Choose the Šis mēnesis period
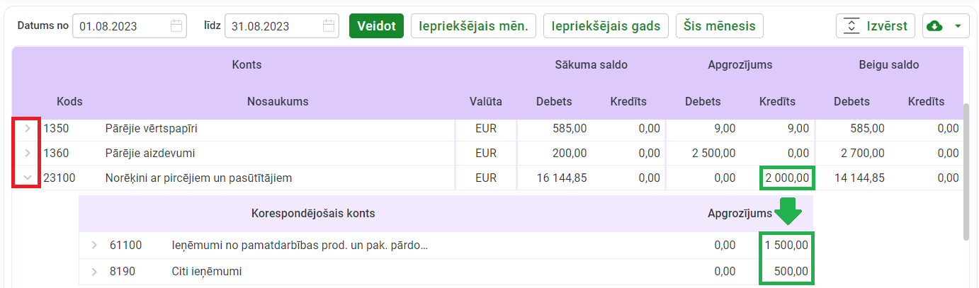 point(719,26)
